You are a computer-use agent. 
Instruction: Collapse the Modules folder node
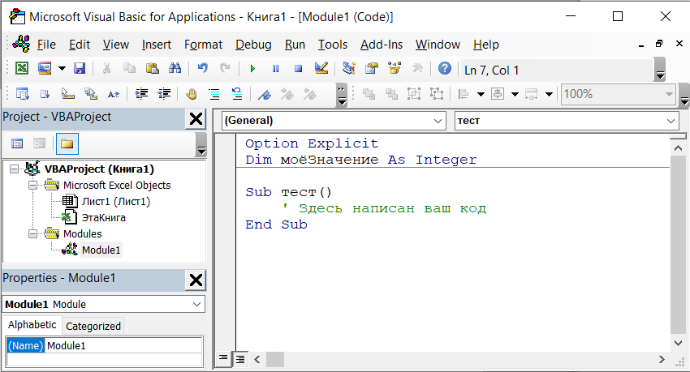[x=33, y=233]
